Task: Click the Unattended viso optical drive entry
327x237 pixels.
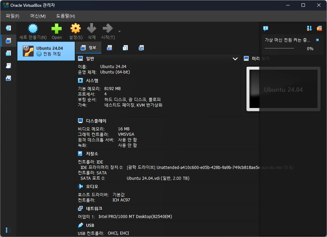Action: click(210, 167)
